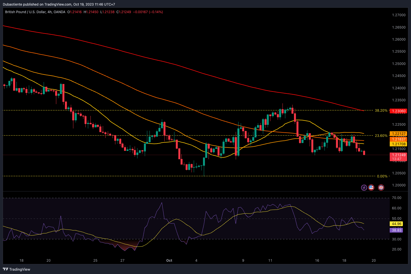Click the date label 9 on time axis
The height and width of the screenshot is (274, 411).
pos(243,261)
